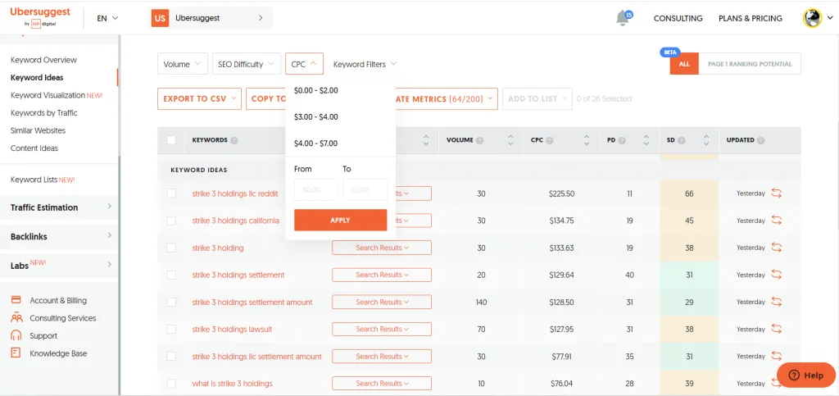Open the EN language selector
This screenshot has height=396, width=839.
pos(107,18)
